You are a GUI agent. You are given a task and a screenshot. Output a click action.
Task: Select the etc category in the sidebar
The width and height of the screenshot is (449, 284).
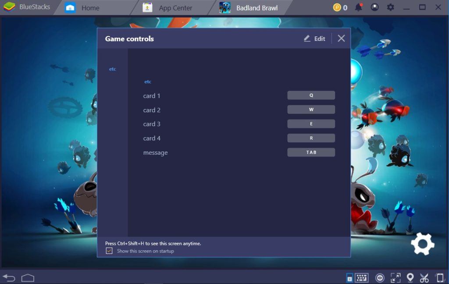pyautogui.click(x=113, y=69)
